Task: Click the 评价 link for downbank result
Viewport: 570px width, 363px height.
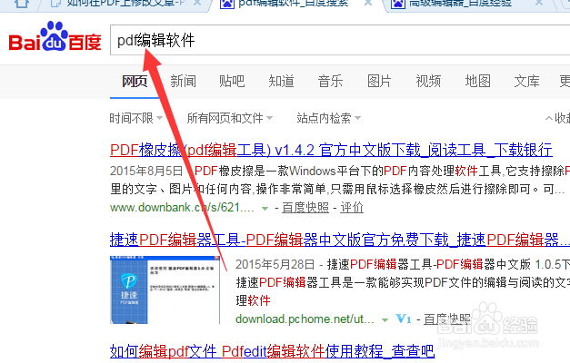Action: [x=352, y=208]
